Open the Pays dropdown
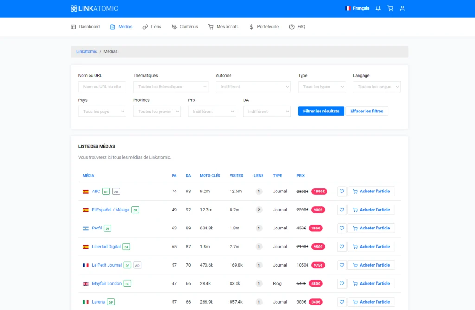 102,111
